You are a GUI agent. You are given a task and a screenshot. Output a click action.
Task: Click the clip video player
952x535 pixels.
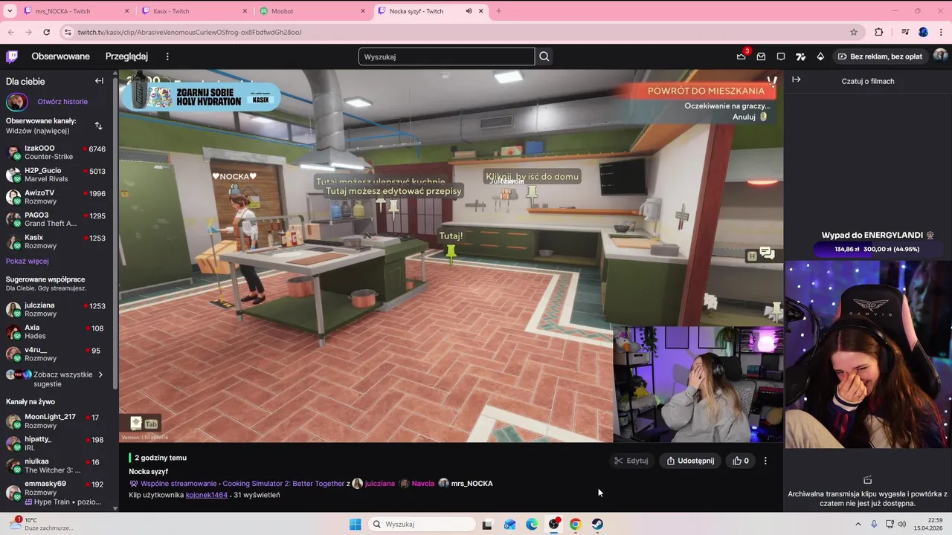point(451,256)
